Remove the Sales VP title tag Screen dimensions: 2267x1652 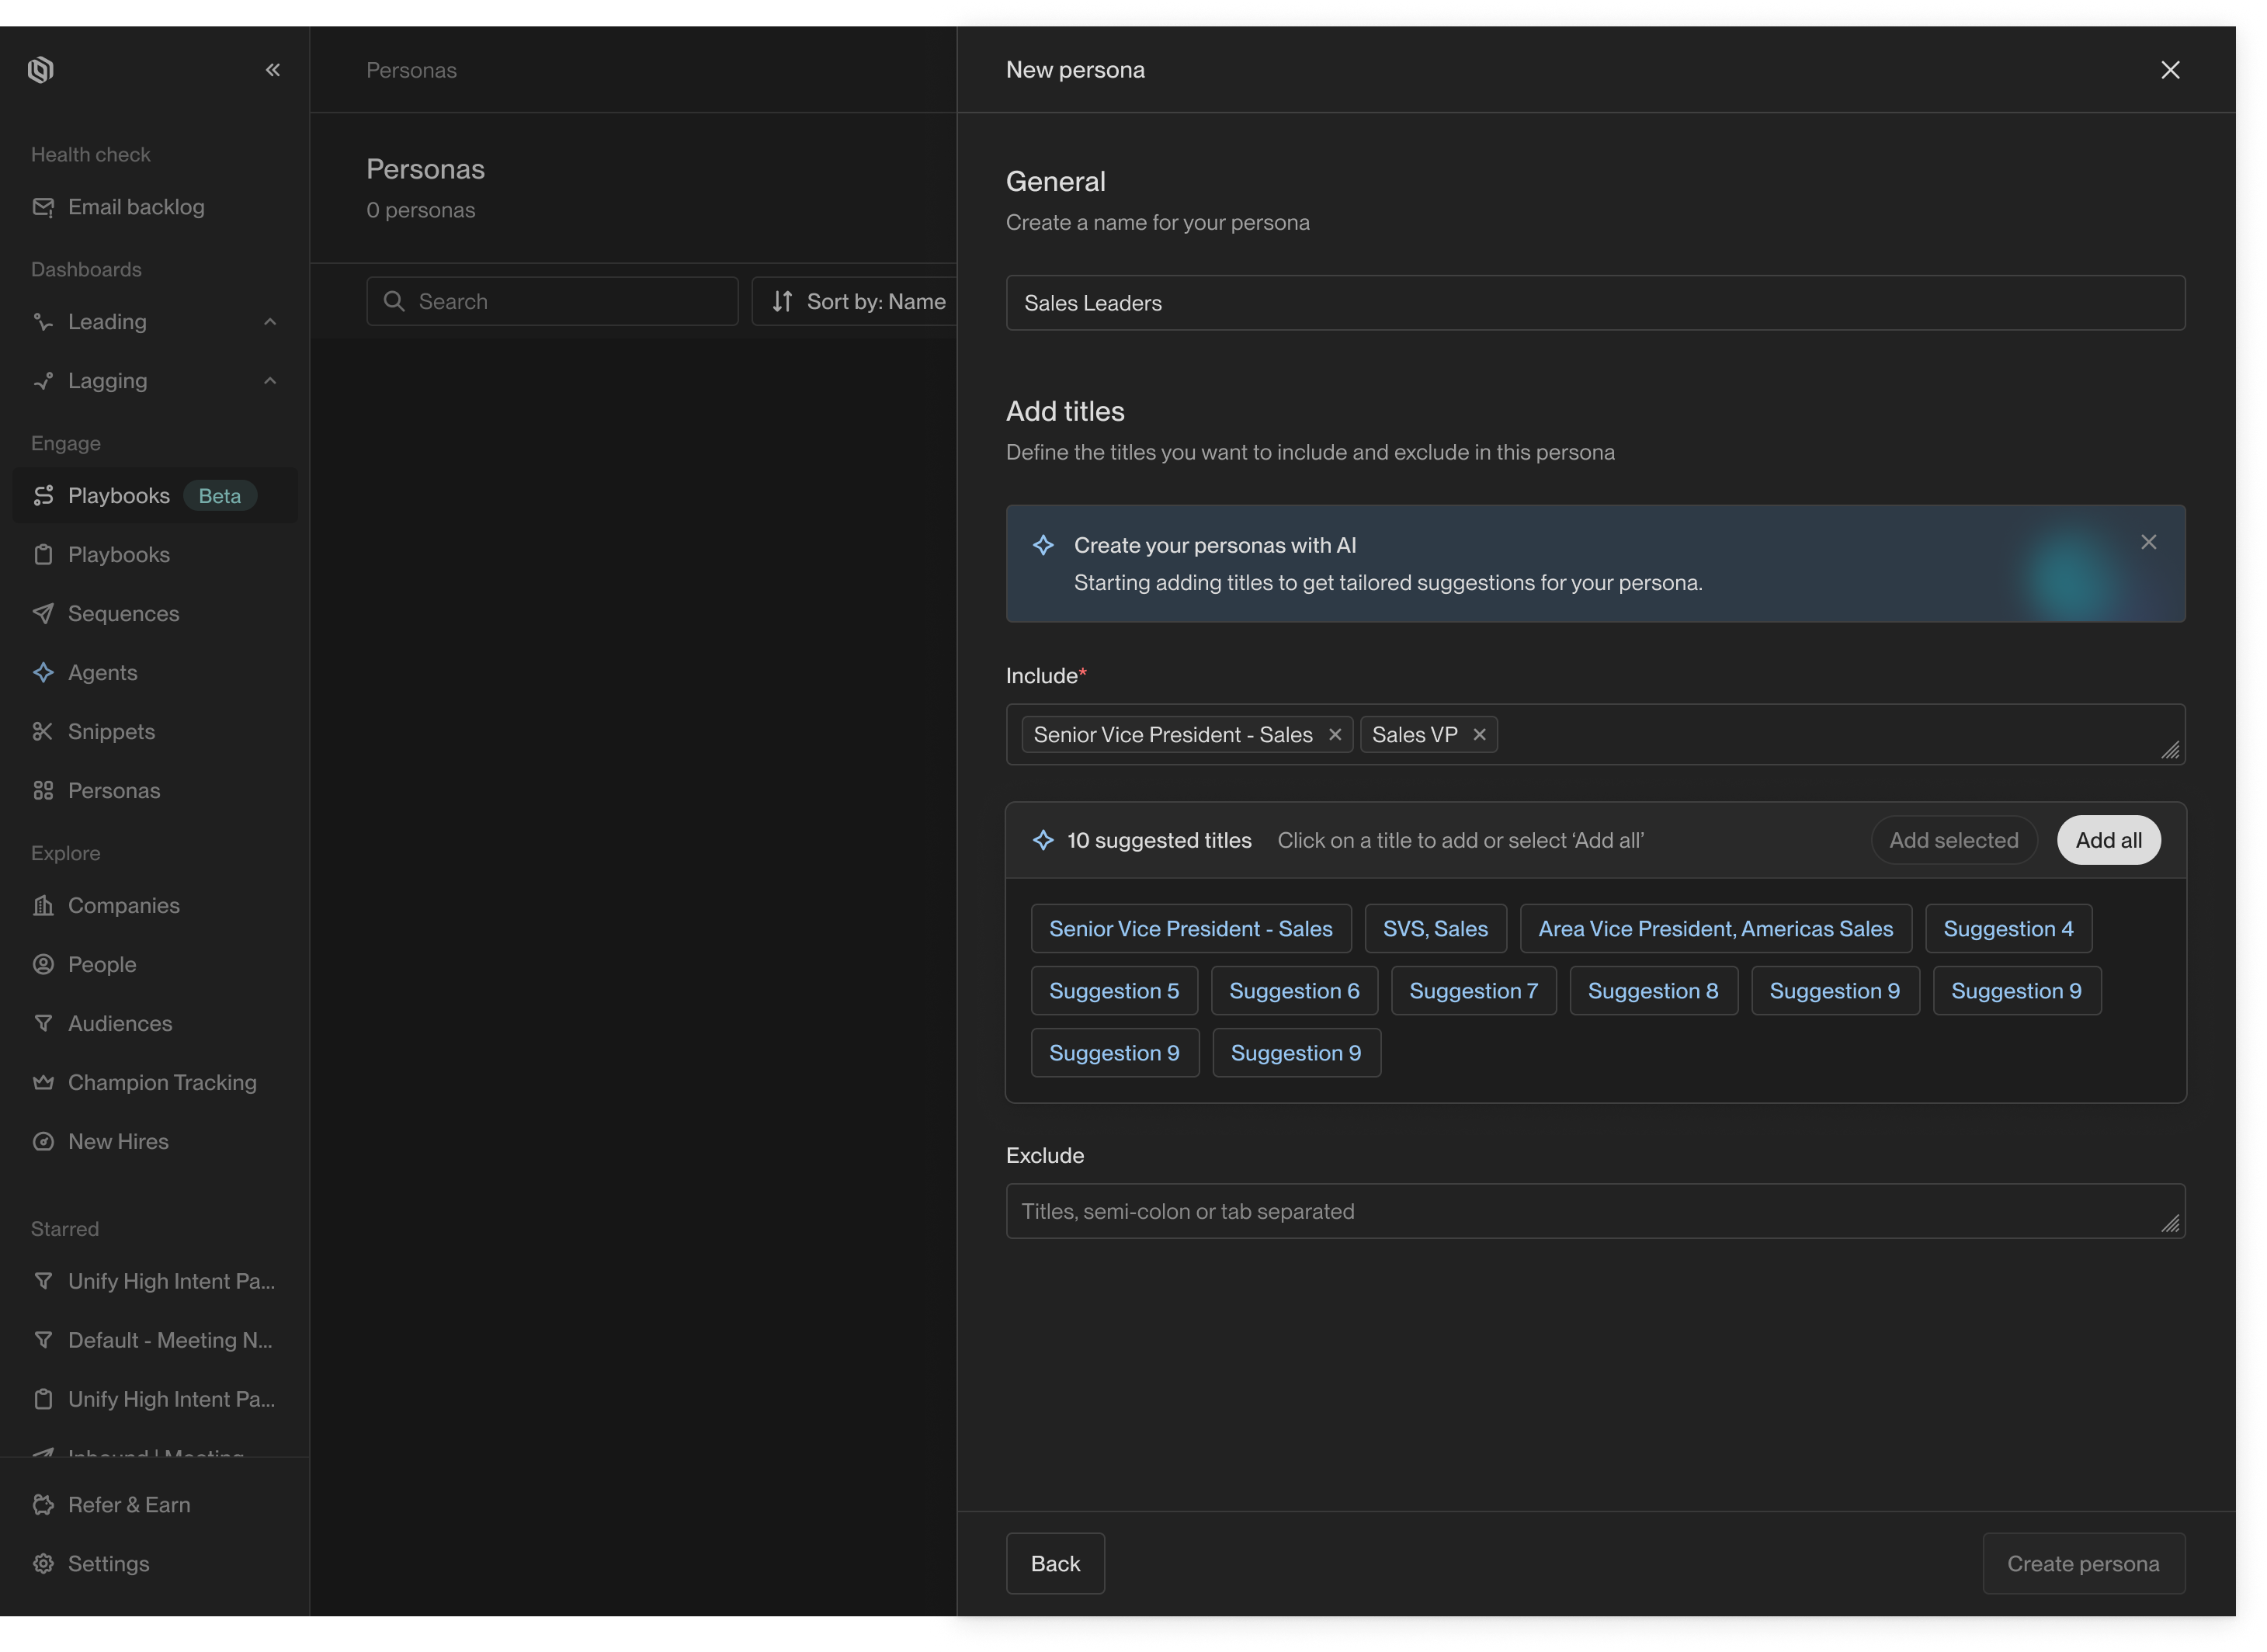click(1479, 735)
